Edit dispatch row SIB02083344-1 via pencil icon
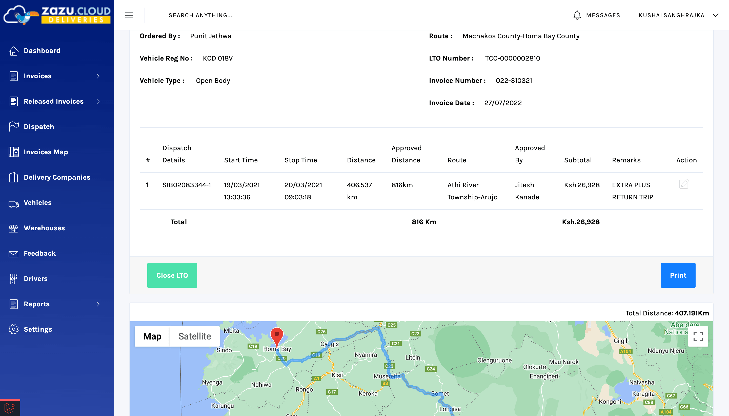Image resolution: width=729 pixels, height=416 pixels. pos(684,184)
